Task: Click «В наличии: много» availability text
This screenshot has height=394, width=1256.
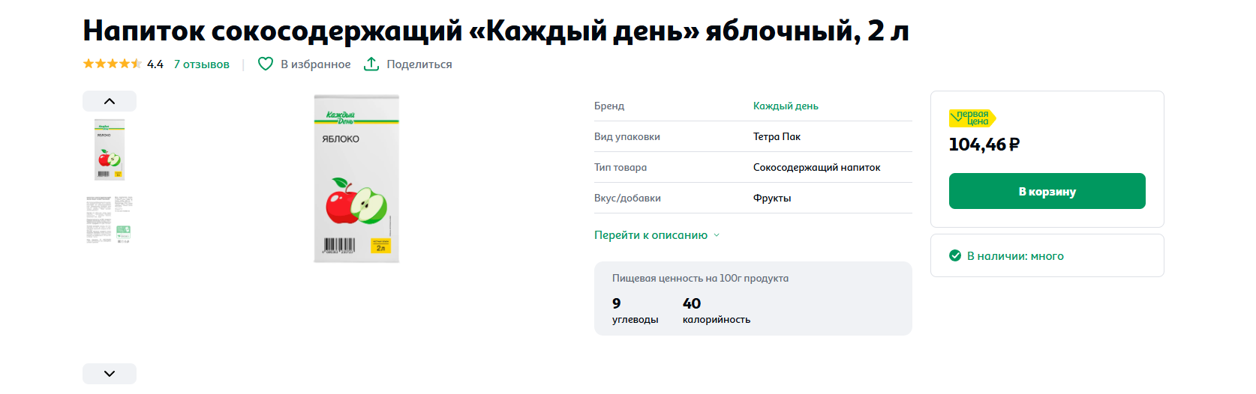Action: (1015, 256)
